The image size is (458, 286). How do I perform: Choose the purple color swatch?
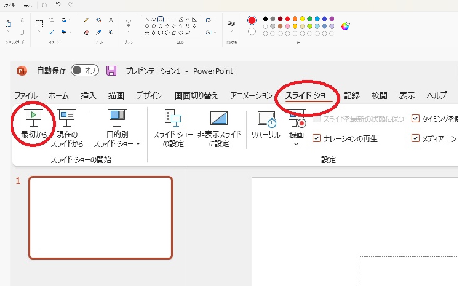coord(332,19)
